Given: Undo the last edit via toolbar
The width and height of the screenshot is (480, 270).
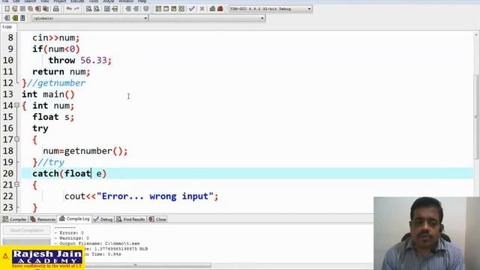Looking at the screenshot, I should (69, 9).
